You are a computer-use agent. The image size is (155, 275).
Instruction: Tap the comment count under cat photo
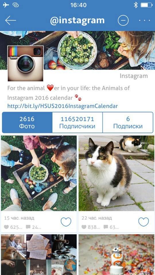pos(111,227)
